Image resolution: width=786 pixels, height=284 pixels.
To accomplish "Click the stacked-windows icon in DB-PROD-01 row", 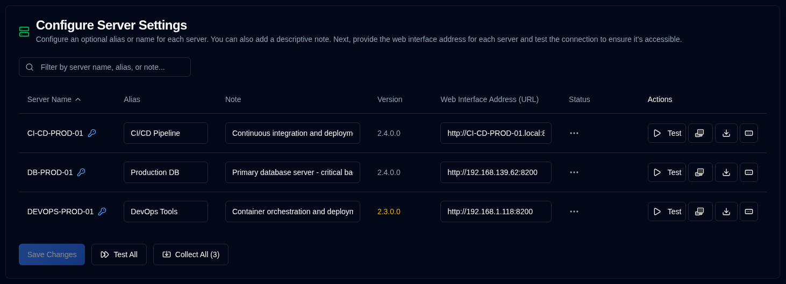I will click(x=700, y=172).
